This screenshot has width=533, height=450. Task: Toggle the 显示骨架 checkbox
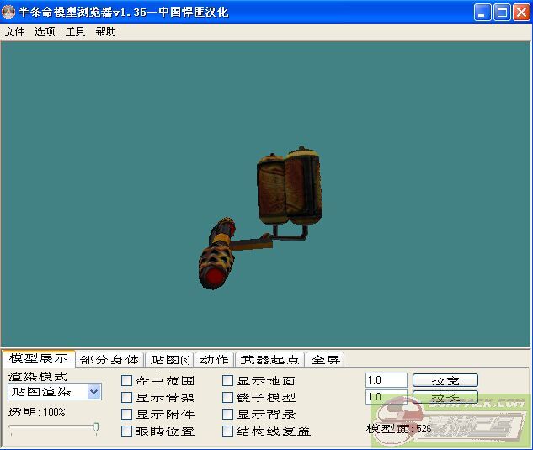127,398
